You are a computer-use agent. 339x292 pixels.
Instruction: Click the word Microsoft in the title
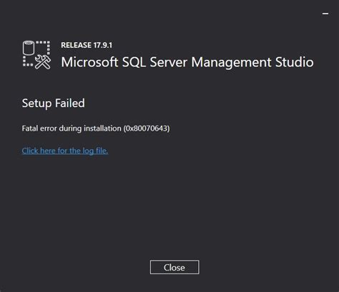89,62
